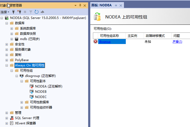The width and height of the screenshot is (190, 127).
Task: Pin the 面板: NODEA tab
Action: point(116,6)
